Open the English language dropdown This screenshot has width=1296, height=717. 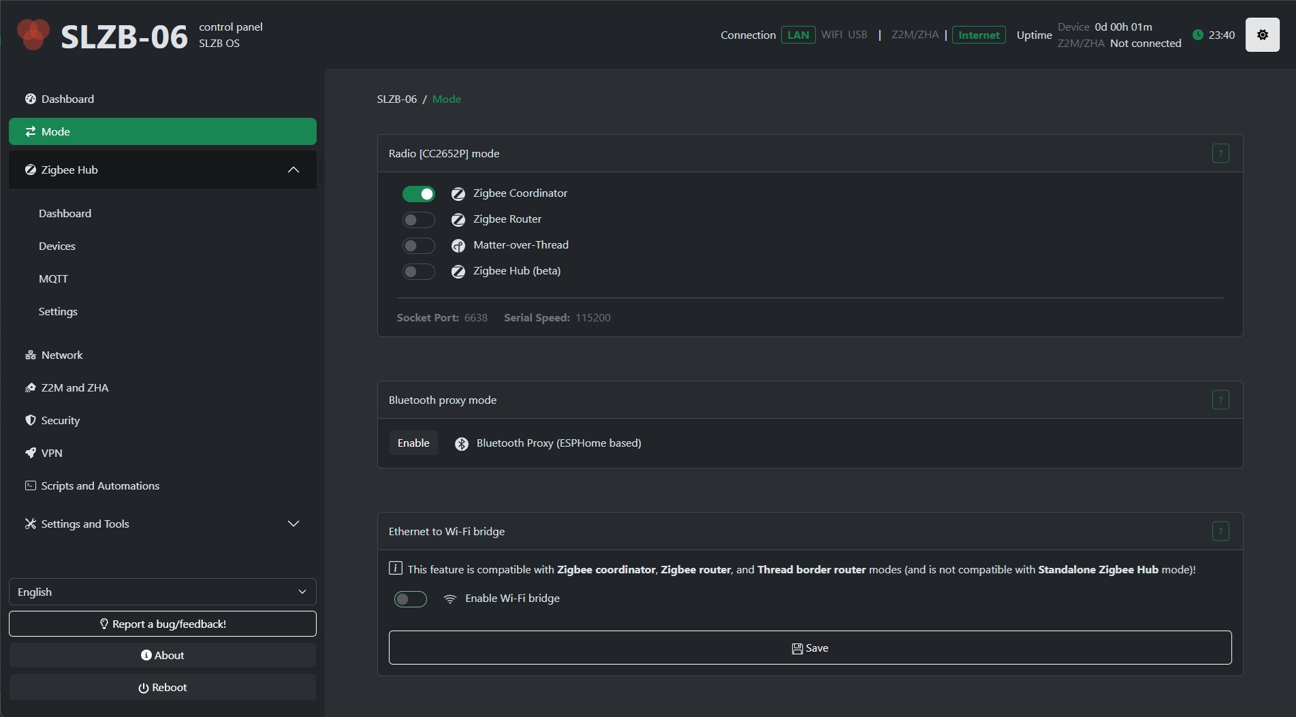tap(162, 592)
